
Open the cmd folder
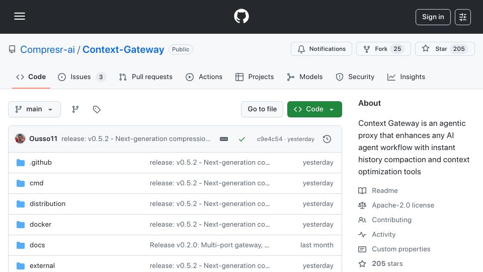[36, 183]
